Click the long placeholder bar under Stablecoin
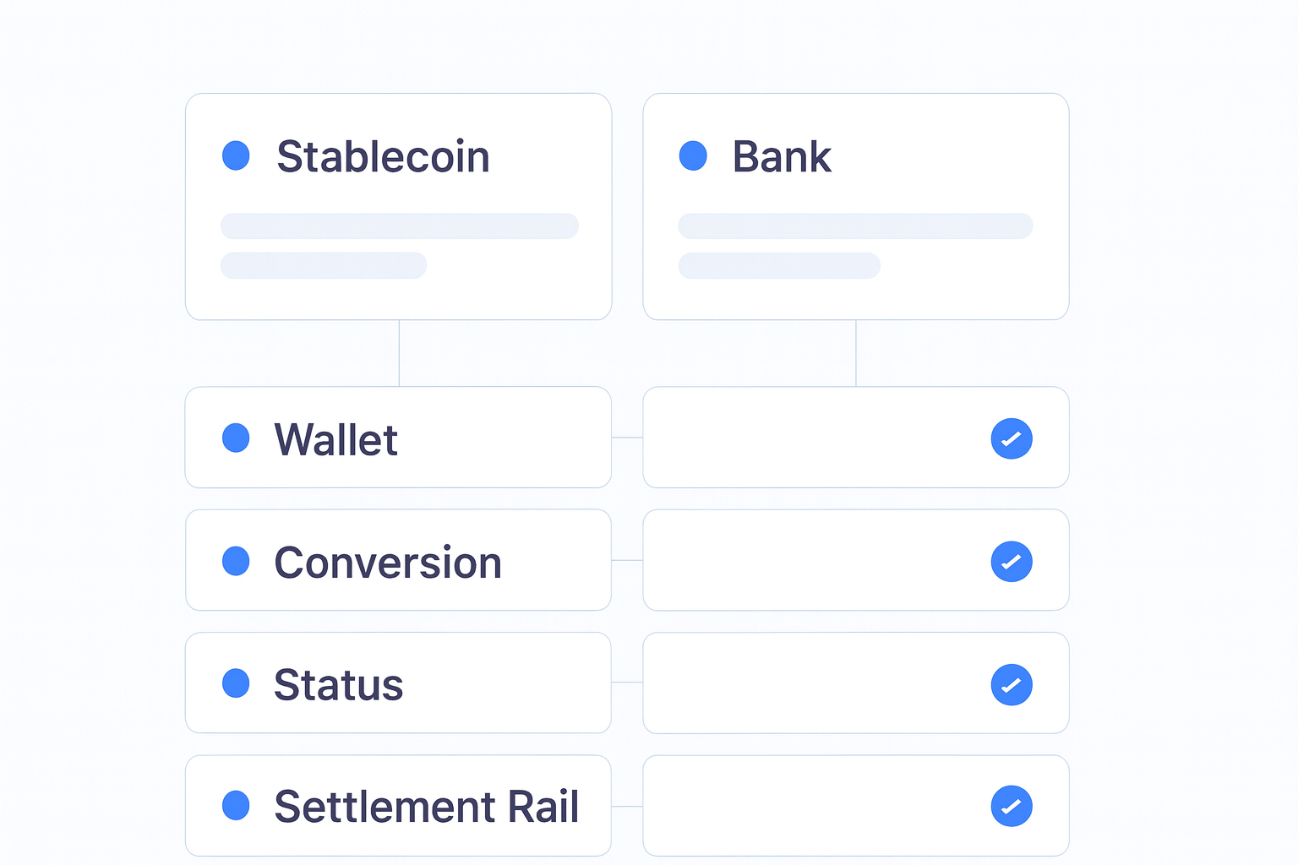This screenshot has width=1298, height=865. click(400, 226)
